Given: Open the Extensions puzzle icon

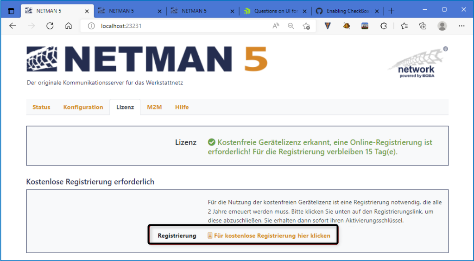Looking at the screenshot, I should pyautogui.click(x=383, y=26).
